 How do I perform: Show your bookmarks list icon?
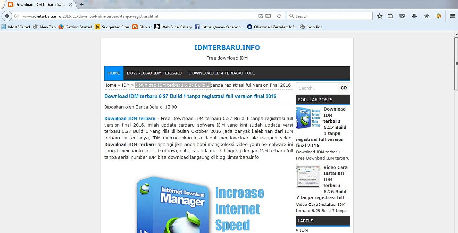(x=390, y=16)
